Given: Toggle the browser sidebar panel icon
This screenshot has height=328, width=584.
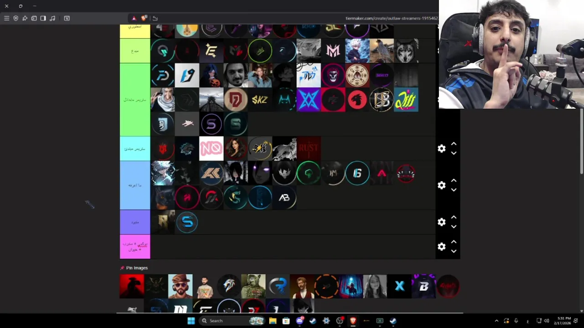Looking at the screenshot, I should tap(43, 18).
